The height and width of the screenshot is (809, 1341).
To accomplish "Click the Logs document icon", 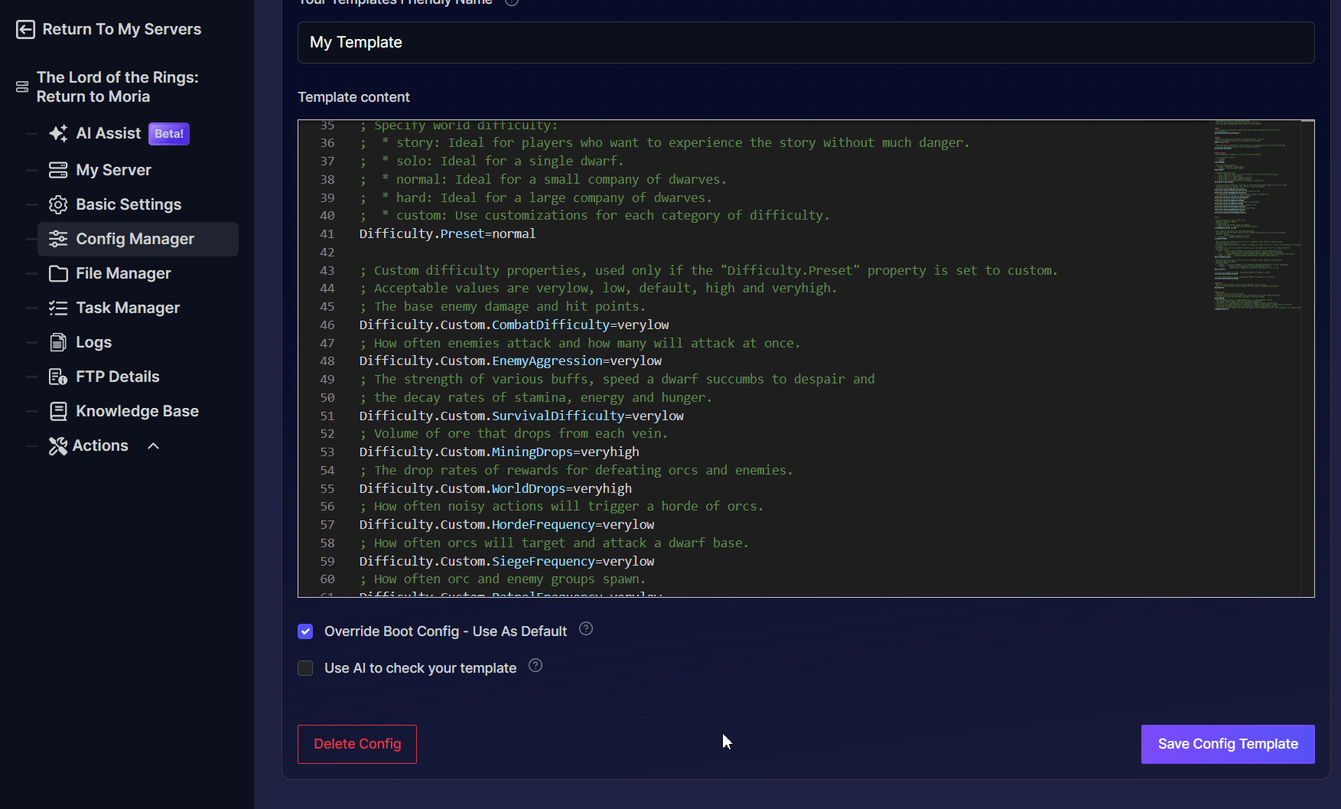I will coord(58,342).
